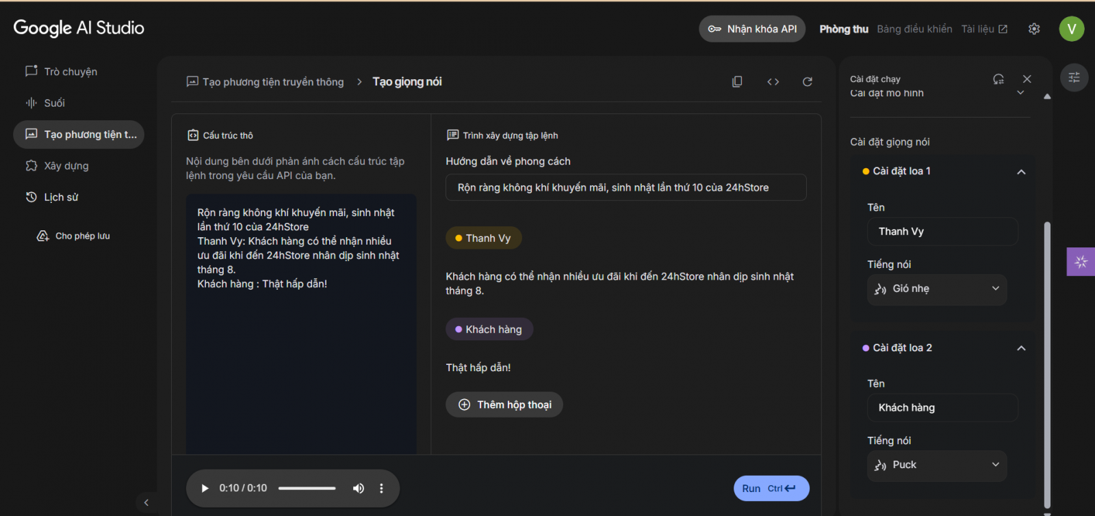
Task: Click the reset run settings icon
Action: (999, 79)
